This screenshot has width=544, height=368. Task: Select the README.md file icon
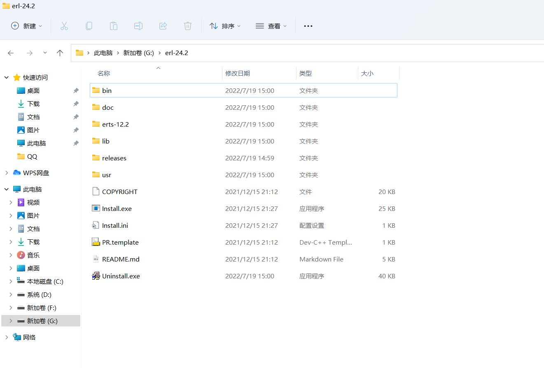(96, 259)
